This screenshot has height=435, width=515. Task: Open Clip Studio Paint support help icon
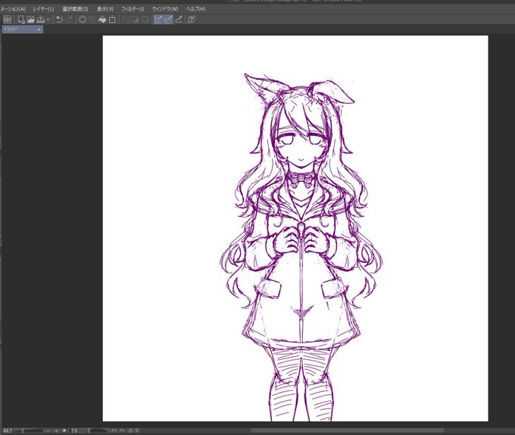tap(192, 20)
